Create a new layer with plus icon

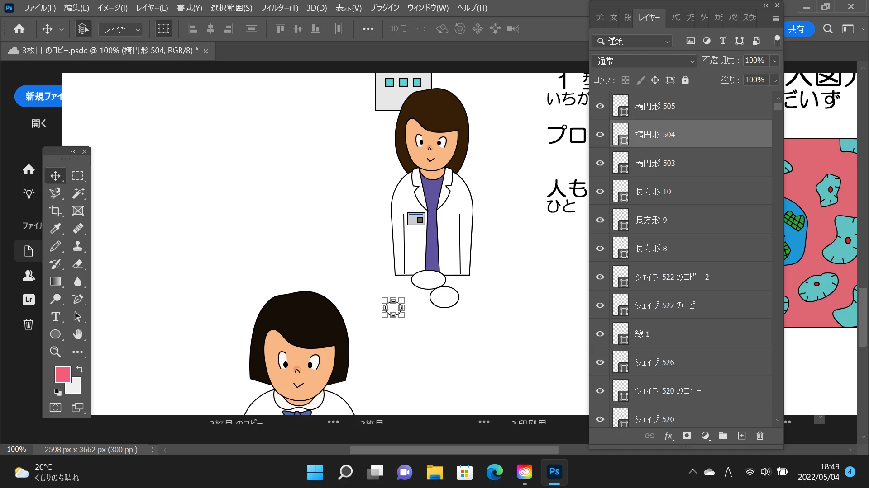tap(741, 436)
